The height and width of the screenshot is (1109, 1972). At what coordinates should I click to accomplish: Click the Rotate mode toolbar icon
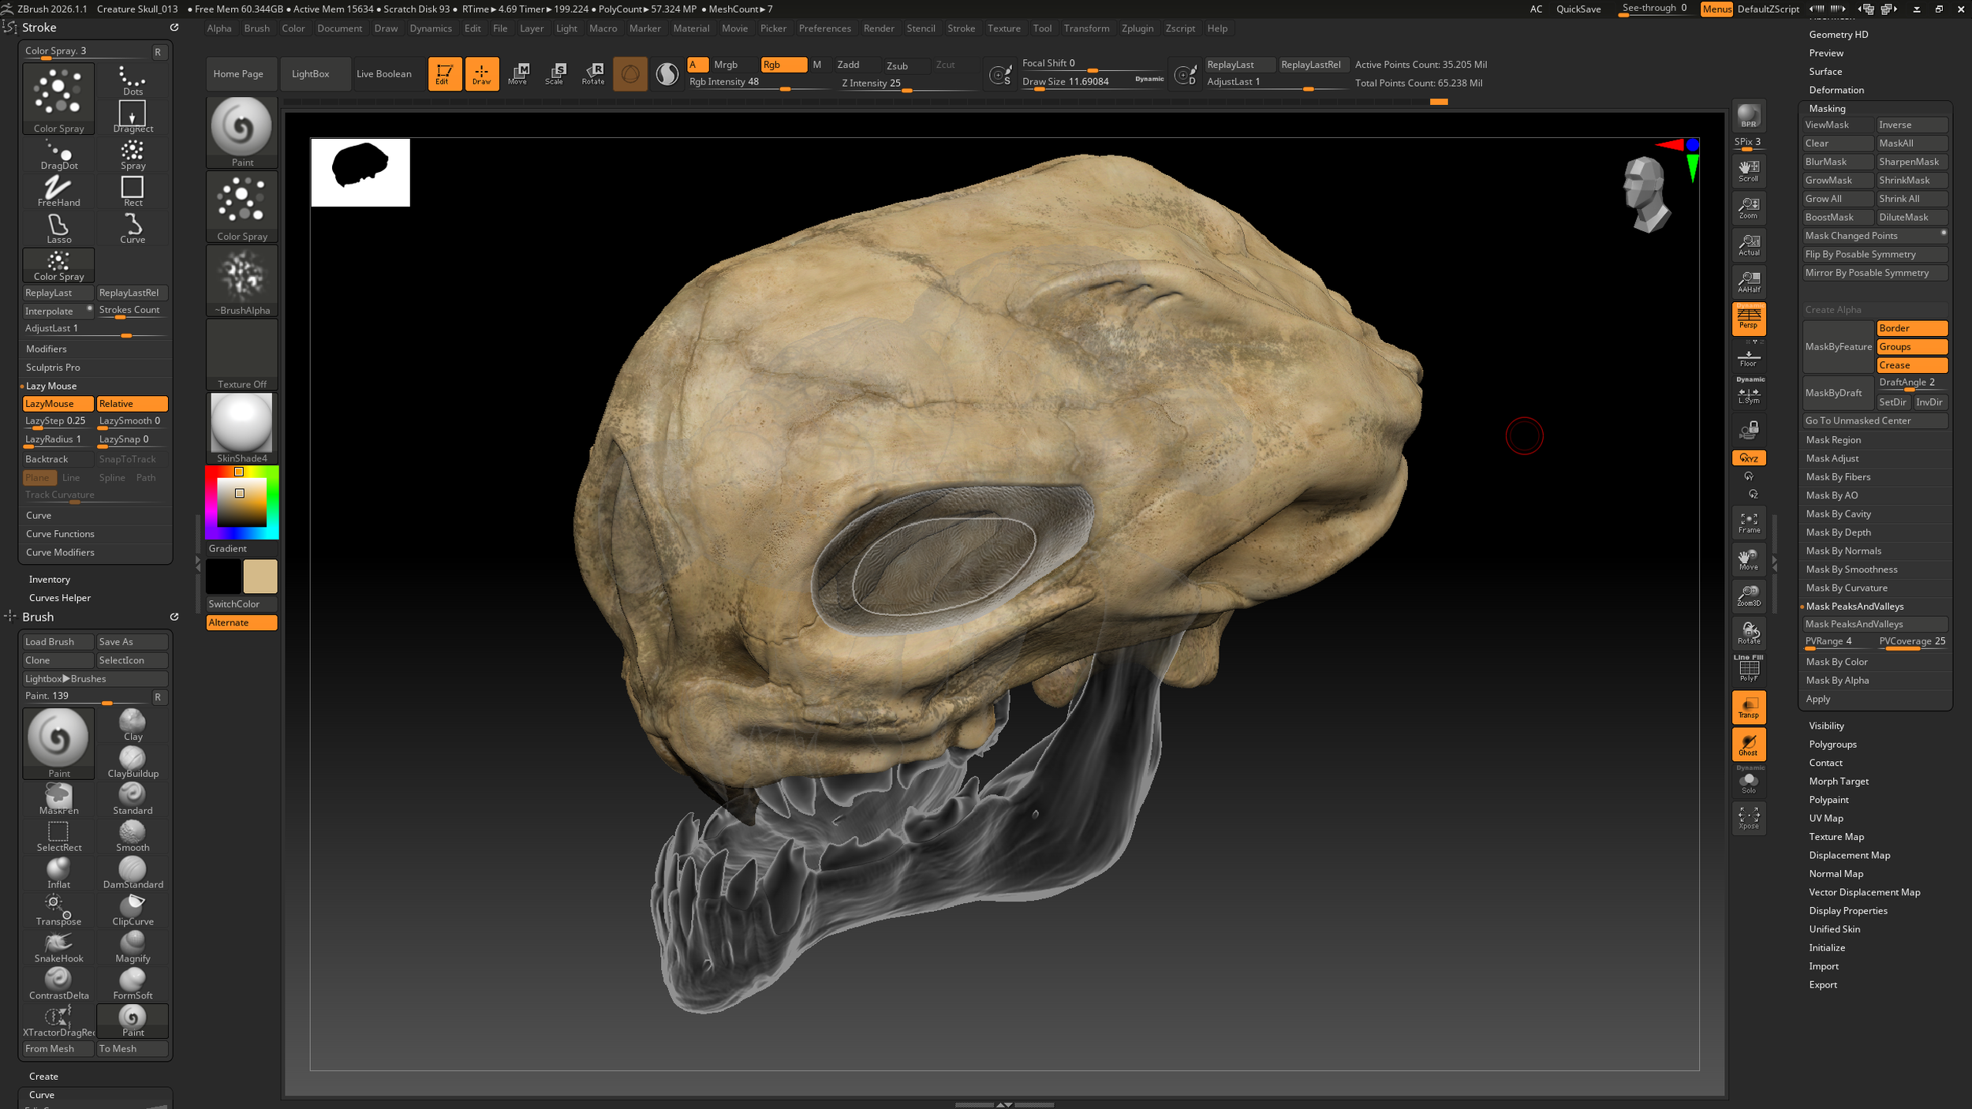click(x=592, y=73)
